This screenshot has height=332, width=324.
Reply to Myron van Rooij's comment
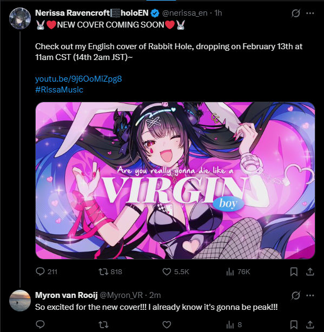[x=40, y=324]
